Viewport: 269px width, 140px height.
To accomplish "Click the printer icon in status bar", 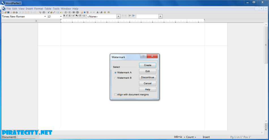I will point(181,137).
